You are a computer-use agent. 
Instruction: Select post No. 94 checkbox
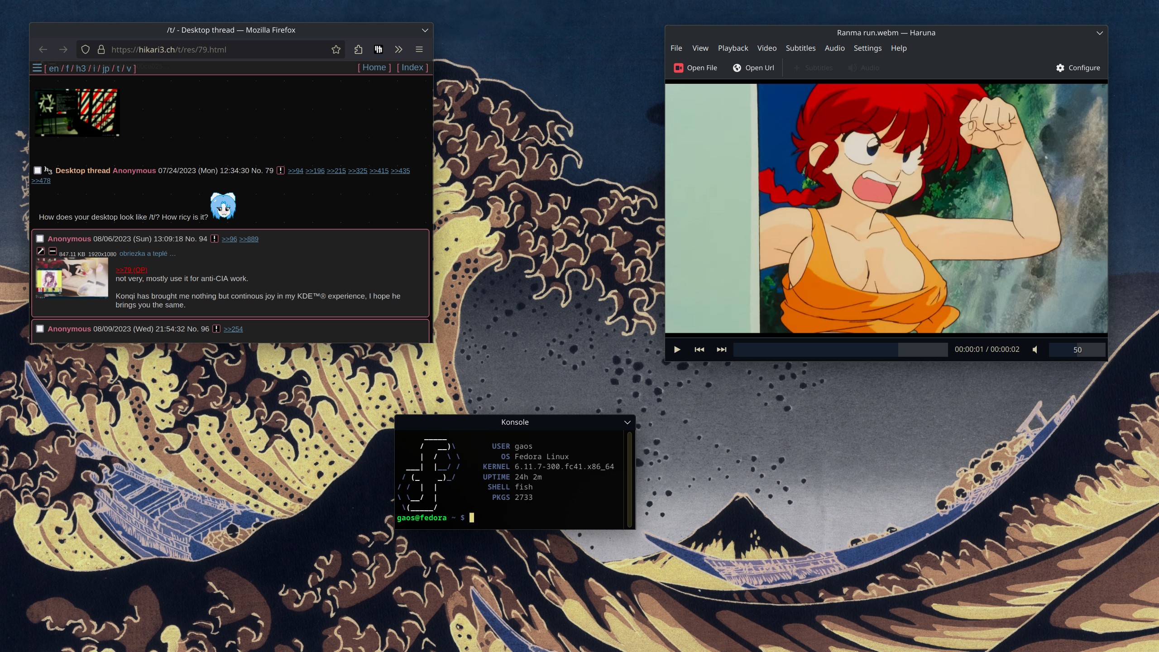[40, 239]
